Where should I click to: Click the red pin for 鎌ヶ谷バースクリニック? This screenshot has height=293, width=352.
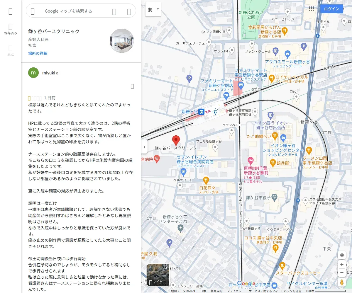(176, 141)
